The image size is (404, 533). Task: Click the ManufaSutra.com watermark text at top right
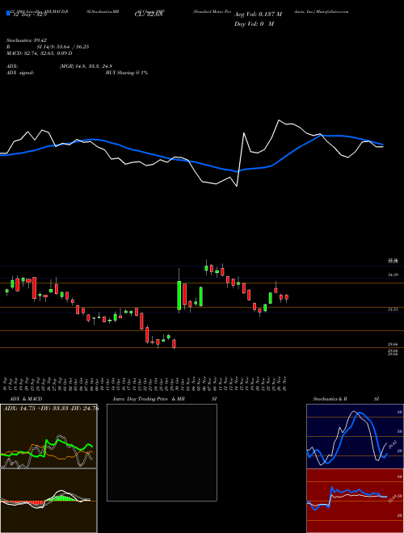332,11
